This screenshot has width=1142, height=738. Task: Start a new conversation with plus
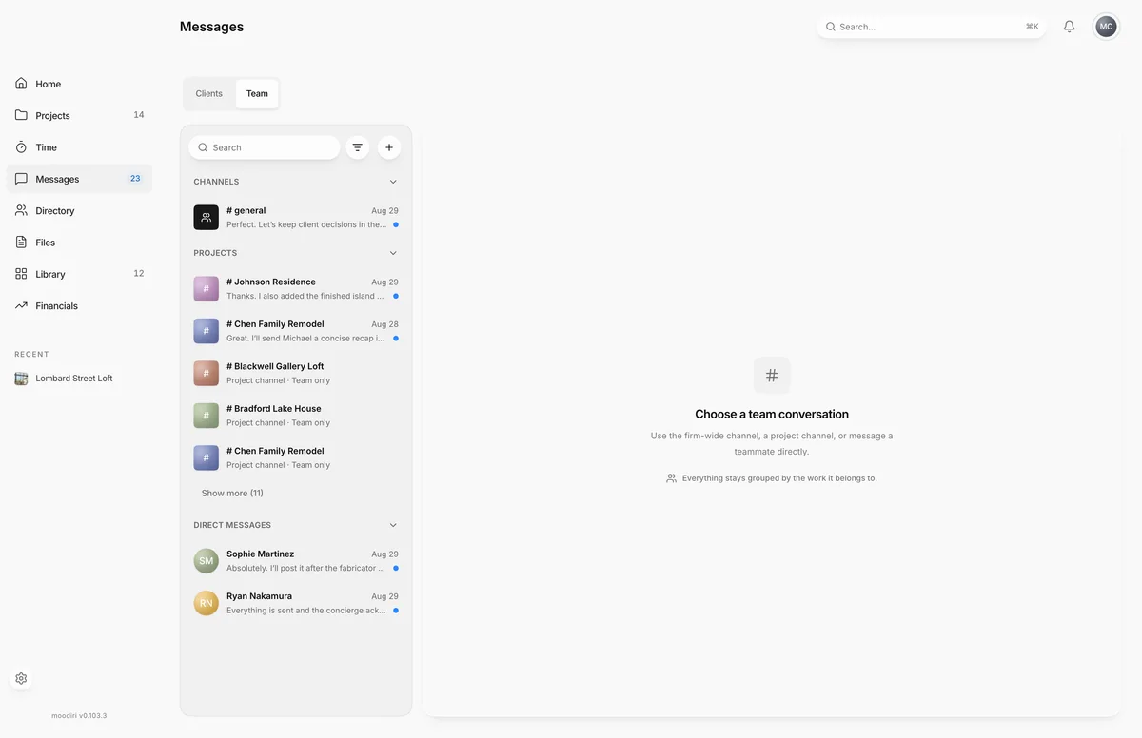click(x=389, y=147)
